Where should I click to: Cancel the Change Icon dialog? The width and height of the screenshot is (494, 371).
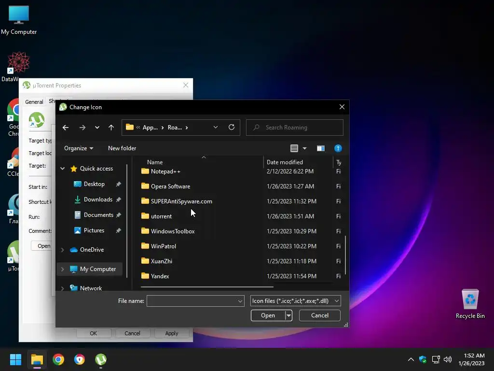point(319,315)
